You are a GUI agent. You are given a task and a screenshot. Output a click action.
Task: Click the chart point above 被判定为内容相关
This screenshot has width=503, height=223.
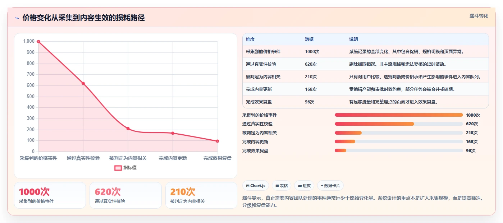coord(128,129)
